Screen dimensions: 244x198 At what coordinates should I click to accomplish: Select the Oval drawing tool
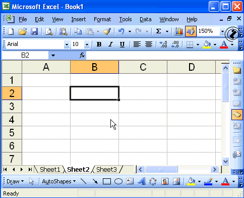click(x=118, y=181)
